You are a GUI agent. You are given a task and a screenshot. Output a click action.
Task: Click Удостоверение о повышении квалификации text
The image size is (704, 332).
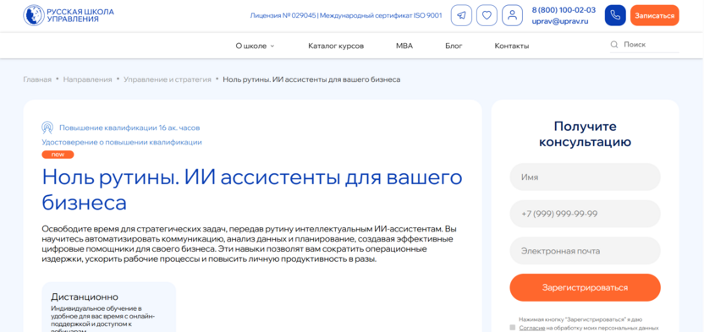point(122,143)
